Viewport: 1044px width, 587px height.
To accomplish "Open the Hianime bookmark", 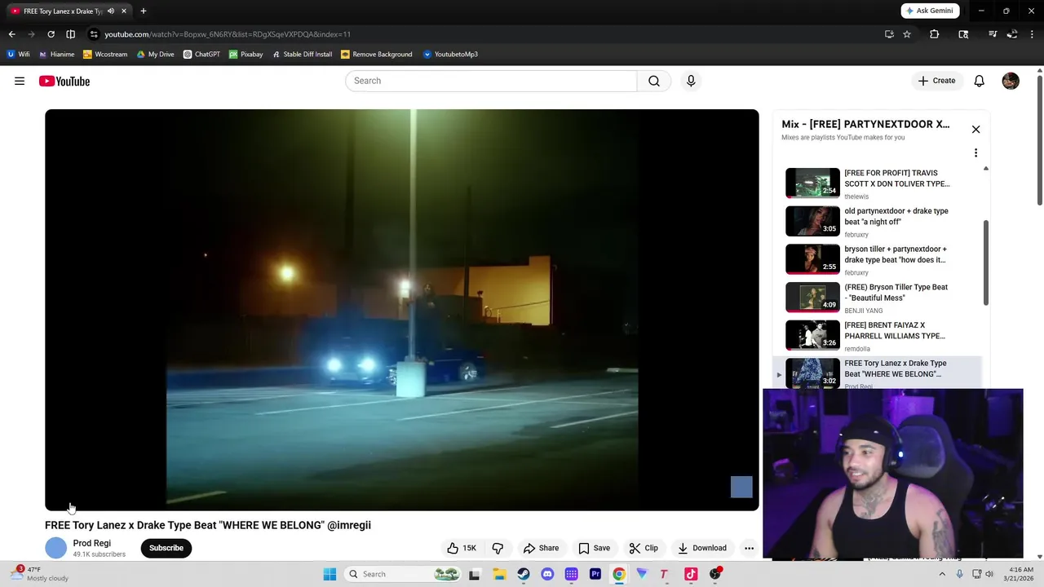I will tap(56, 55).
